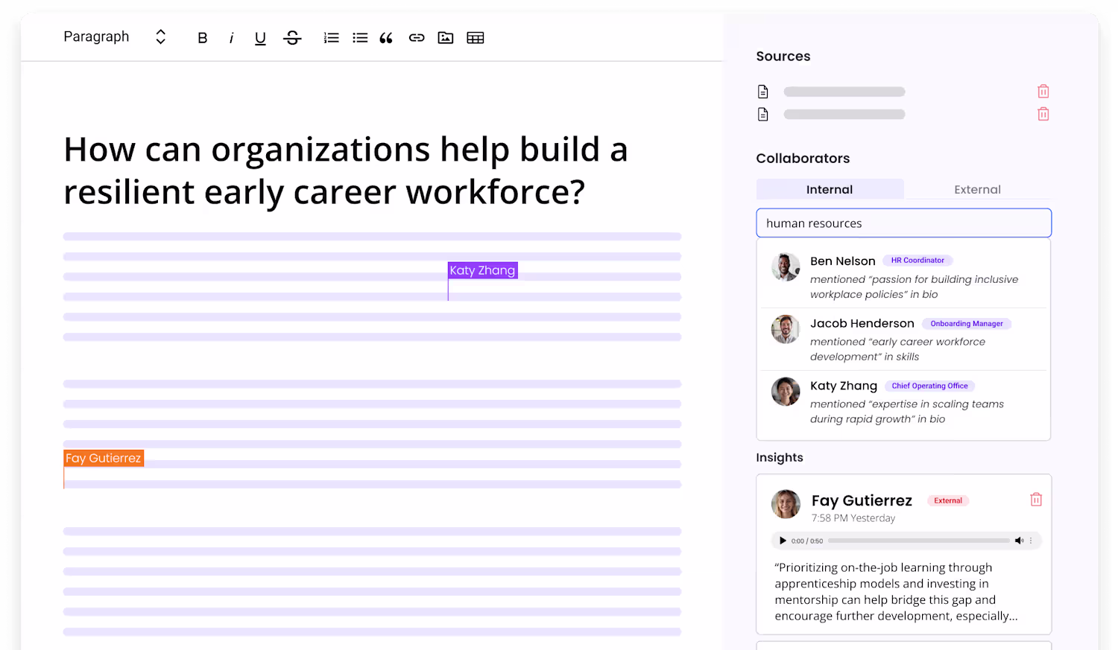Mute the audio insight volume

1019,541
